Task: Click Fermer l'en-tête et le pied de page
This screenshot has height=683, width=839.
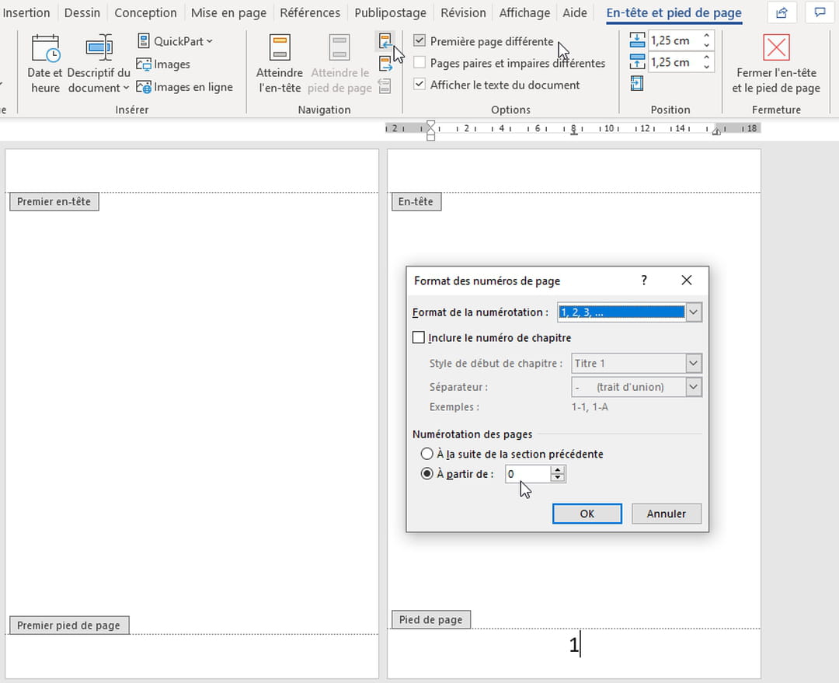Action: [775, 62]
